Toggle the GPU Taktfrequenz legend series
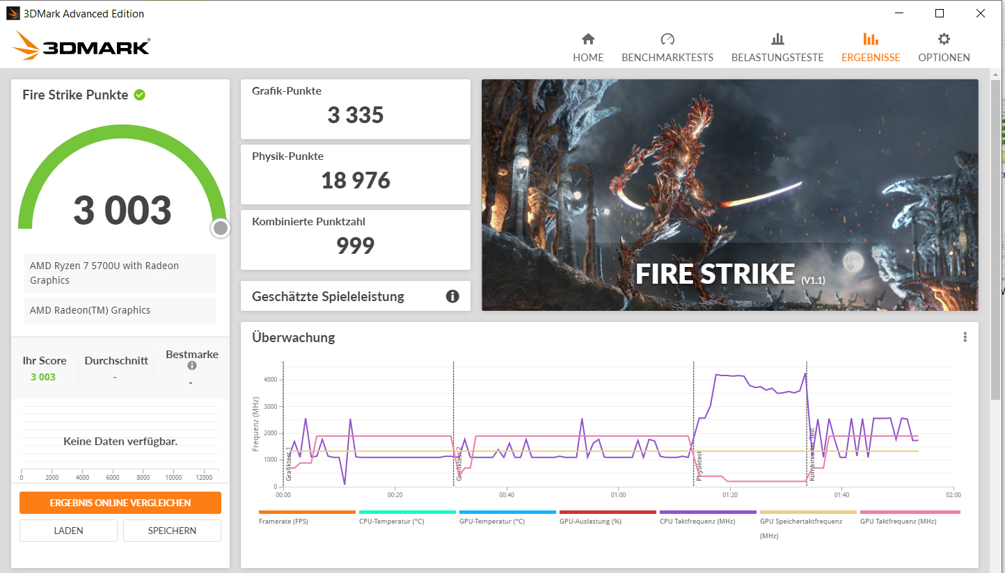This screenshot has width=1005, height=573. (x=910, y=517)
